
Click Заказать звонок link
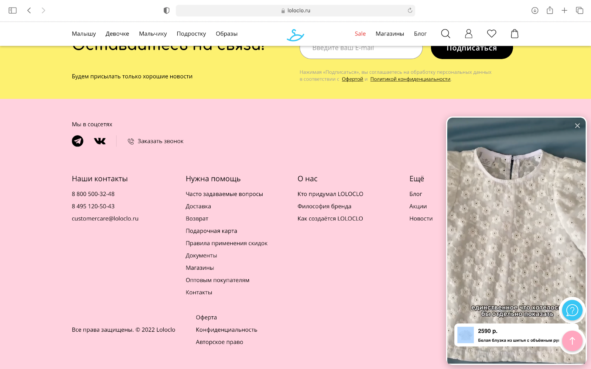coord(156,141)
